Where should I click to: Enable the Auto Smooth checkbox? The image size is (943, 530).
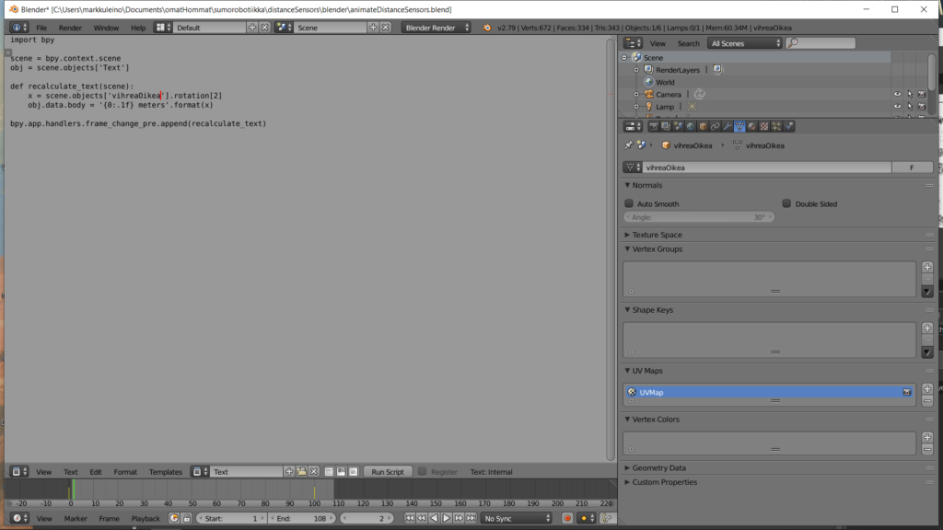pyautogui.click(x=629, y=203)
